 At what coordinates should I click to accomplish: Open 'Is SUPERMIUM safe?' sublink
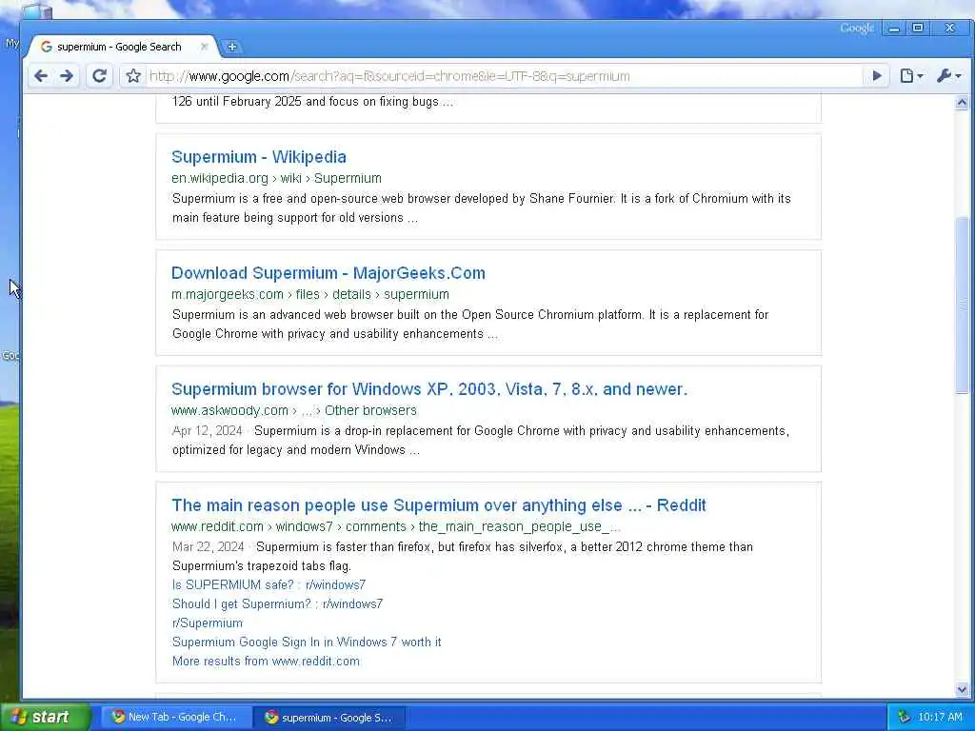[x=269, y=585]
